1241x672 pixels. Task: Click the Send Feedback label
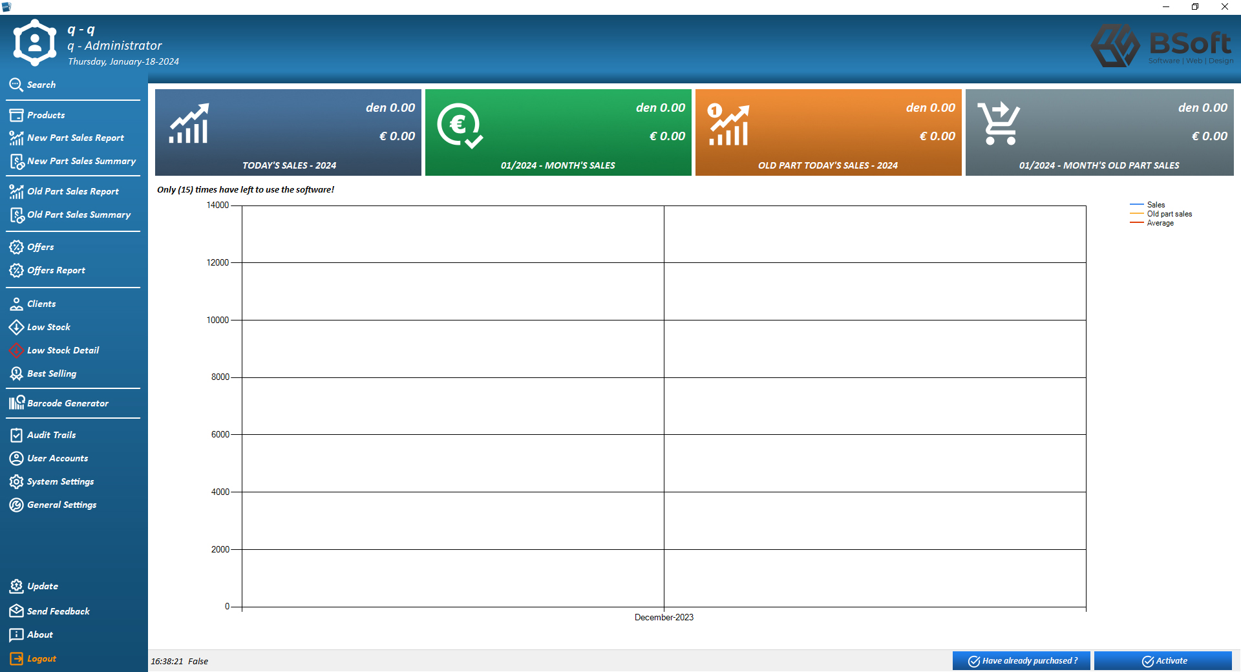(x=58, y=611)
